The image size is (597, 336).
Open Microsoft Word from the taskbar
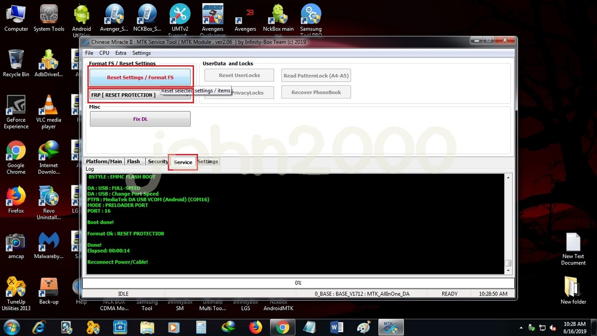pos(336,327)
